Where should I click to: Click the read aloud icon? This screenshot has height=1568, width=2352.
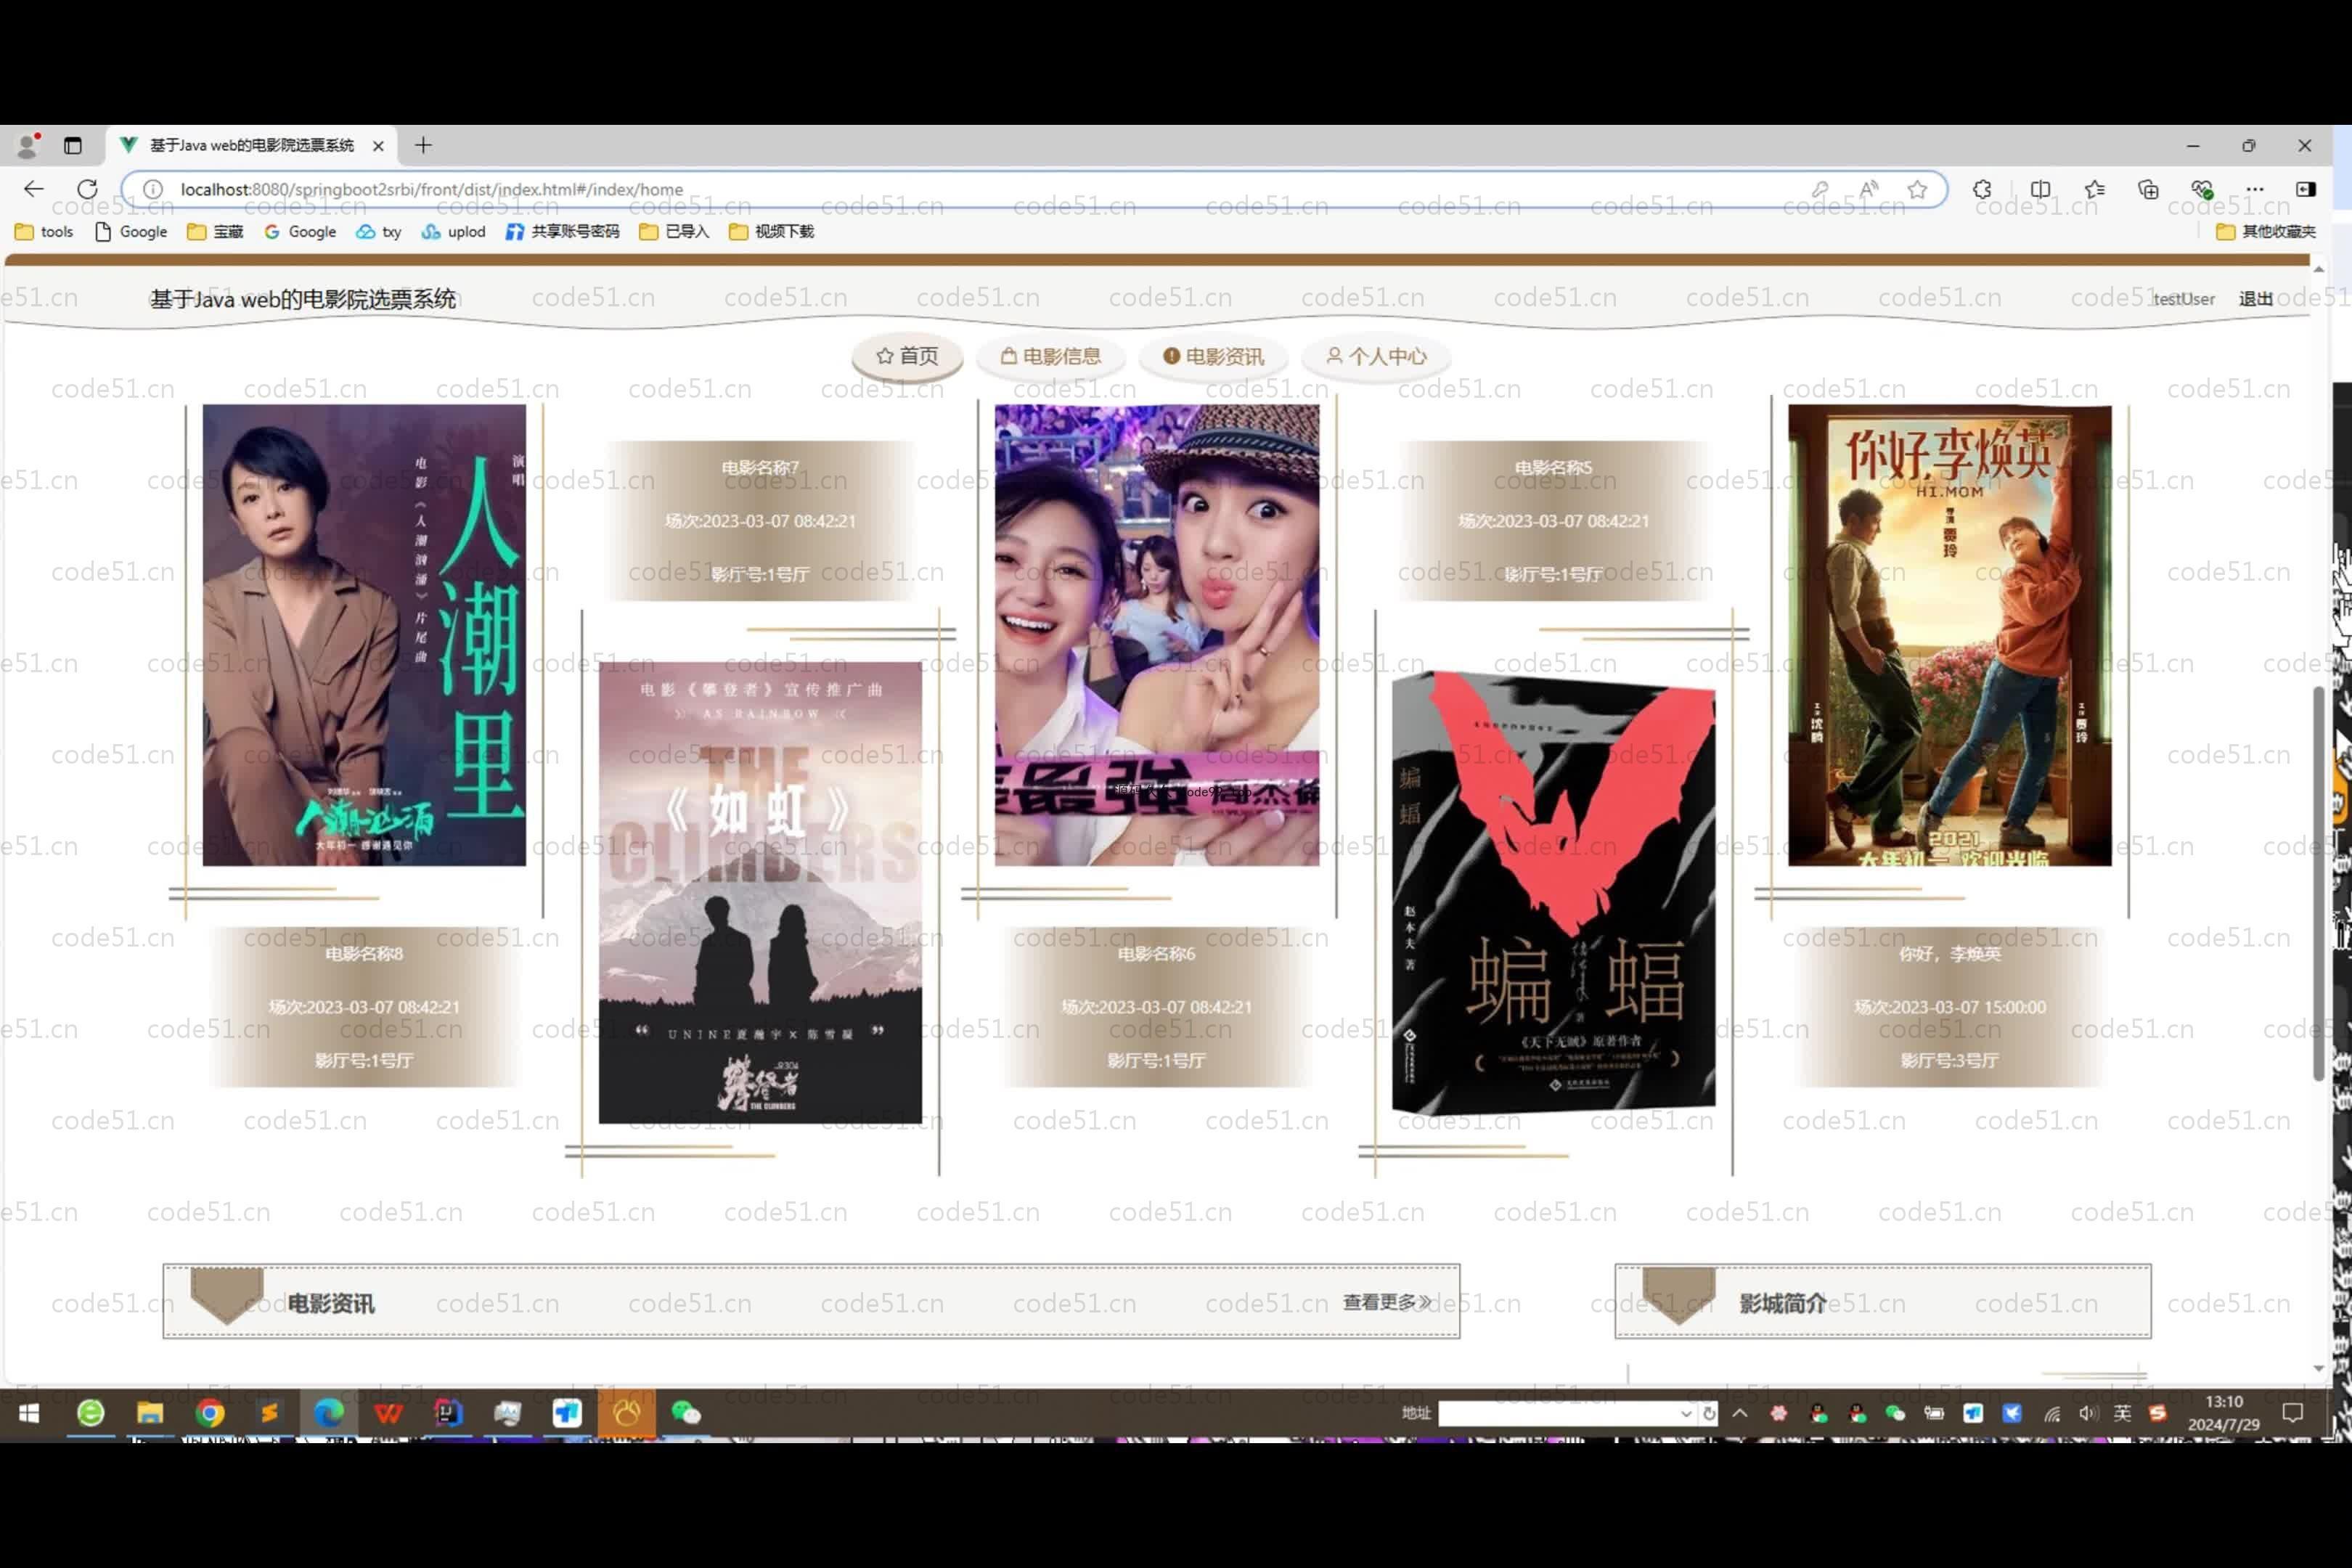point(1868,189)
